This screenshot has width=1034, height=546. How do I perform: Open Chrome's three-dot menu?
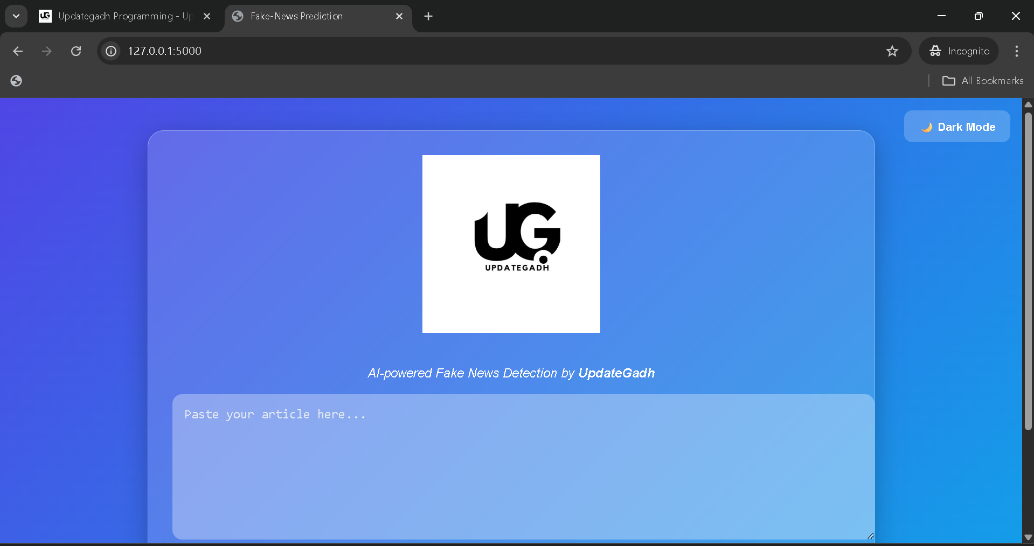1017,51
